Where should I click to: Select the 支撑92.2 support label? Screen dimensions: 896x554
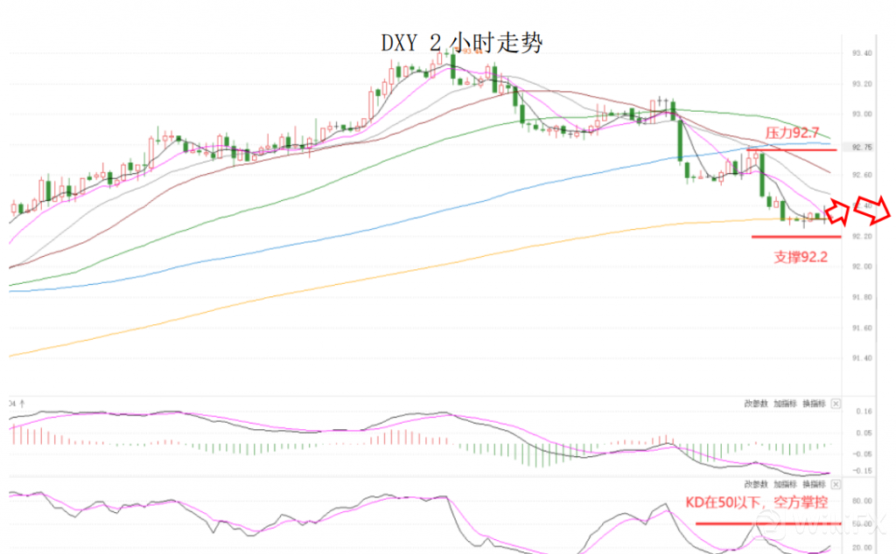pos(801,257)
